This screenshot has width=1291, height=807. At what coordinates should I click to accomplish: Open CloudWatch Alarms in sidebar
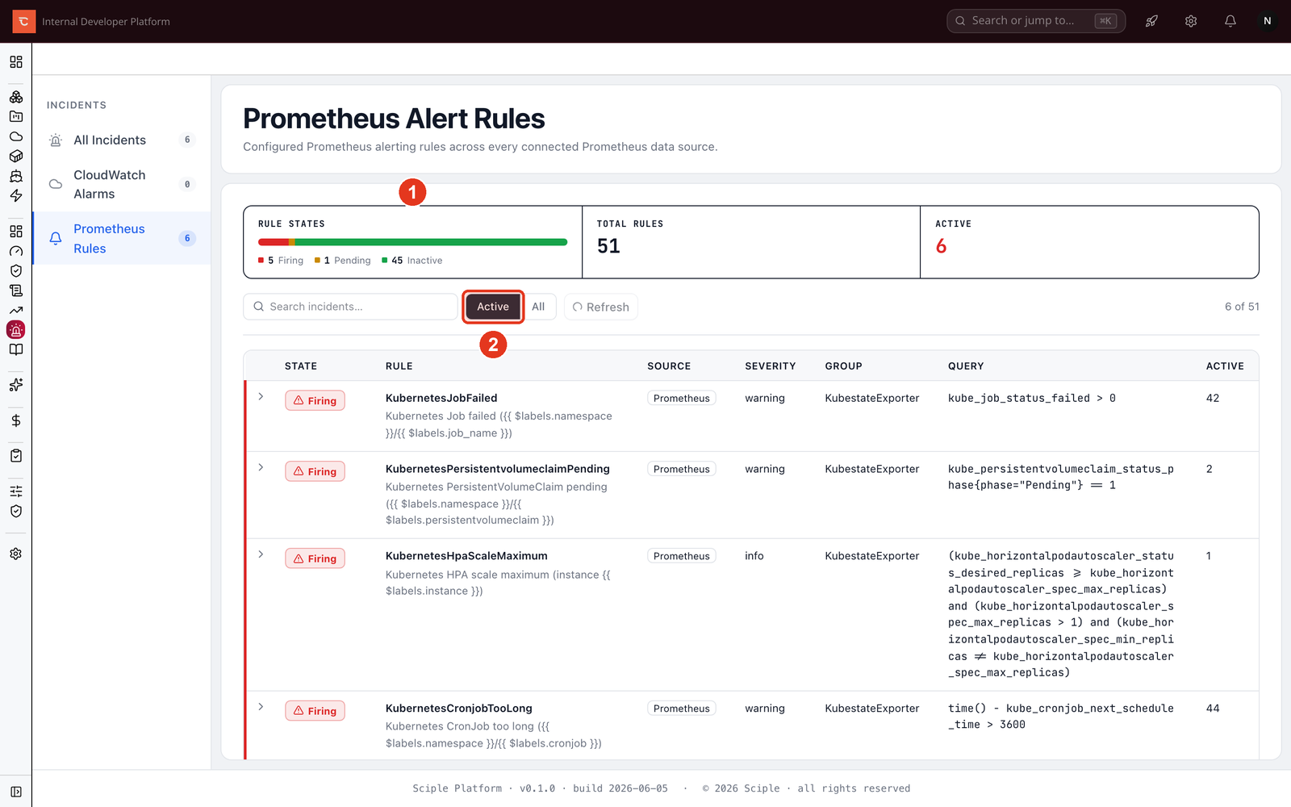pyautogui.click(x=122, y=184)
